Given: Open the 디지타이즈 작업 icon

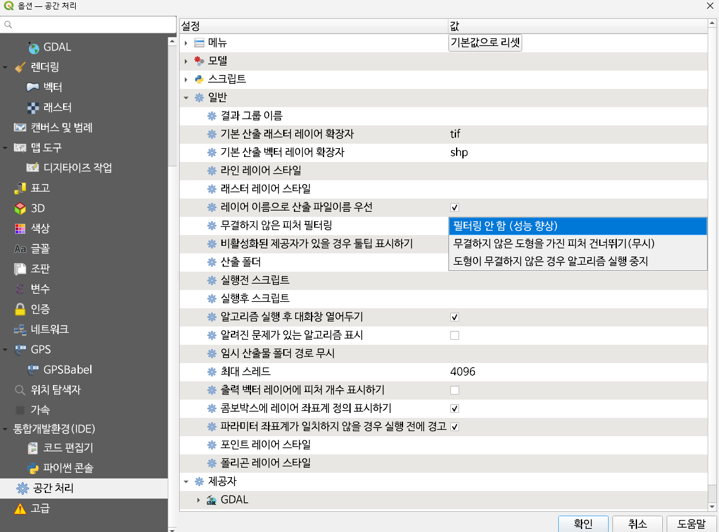Looking at the screenshot, I should [33, 168].
